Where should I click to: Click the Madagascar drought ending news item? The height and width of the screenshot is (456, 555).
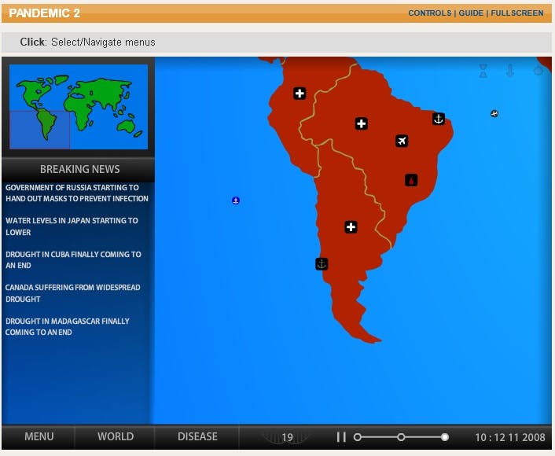coord(68,326)
